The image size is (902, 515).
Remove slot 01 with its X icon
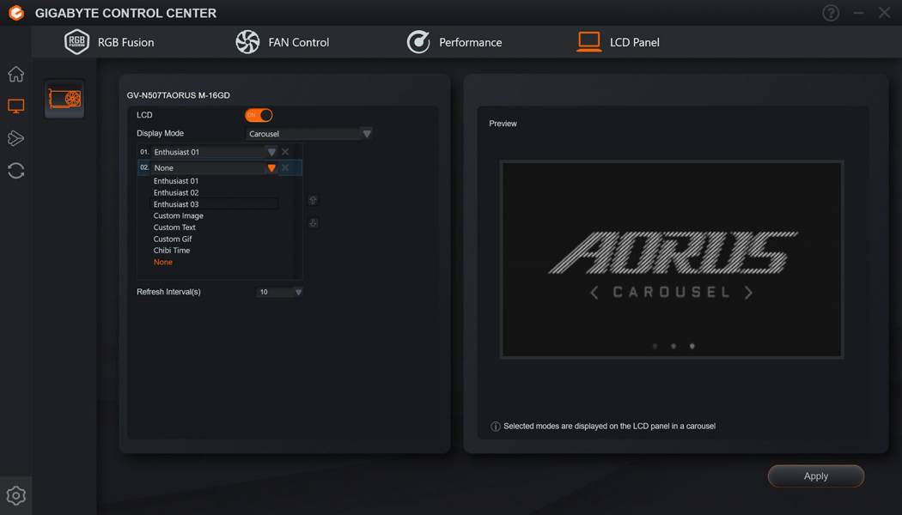point(285,152)
